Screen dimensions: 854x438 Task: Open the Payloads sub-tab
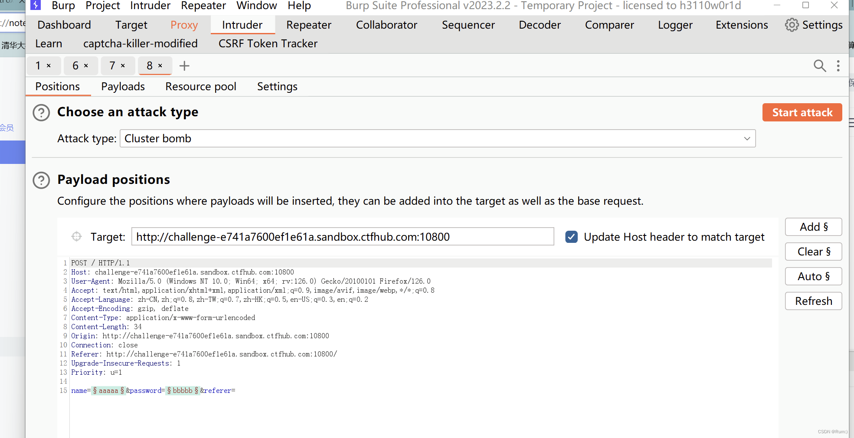pyautogui.click(x=123, y=86)
